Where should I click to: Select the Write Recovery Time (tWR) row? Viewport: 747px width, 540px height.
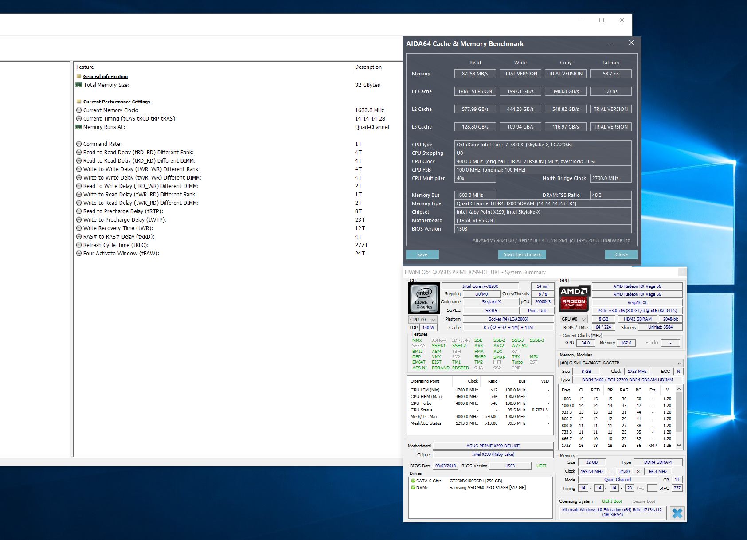pyautogui.click(x=238, y=228)
